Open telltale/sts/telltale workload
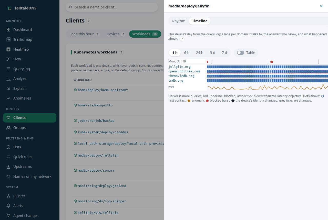Screen dimensions: 328x220 click(x=98, y=213)
